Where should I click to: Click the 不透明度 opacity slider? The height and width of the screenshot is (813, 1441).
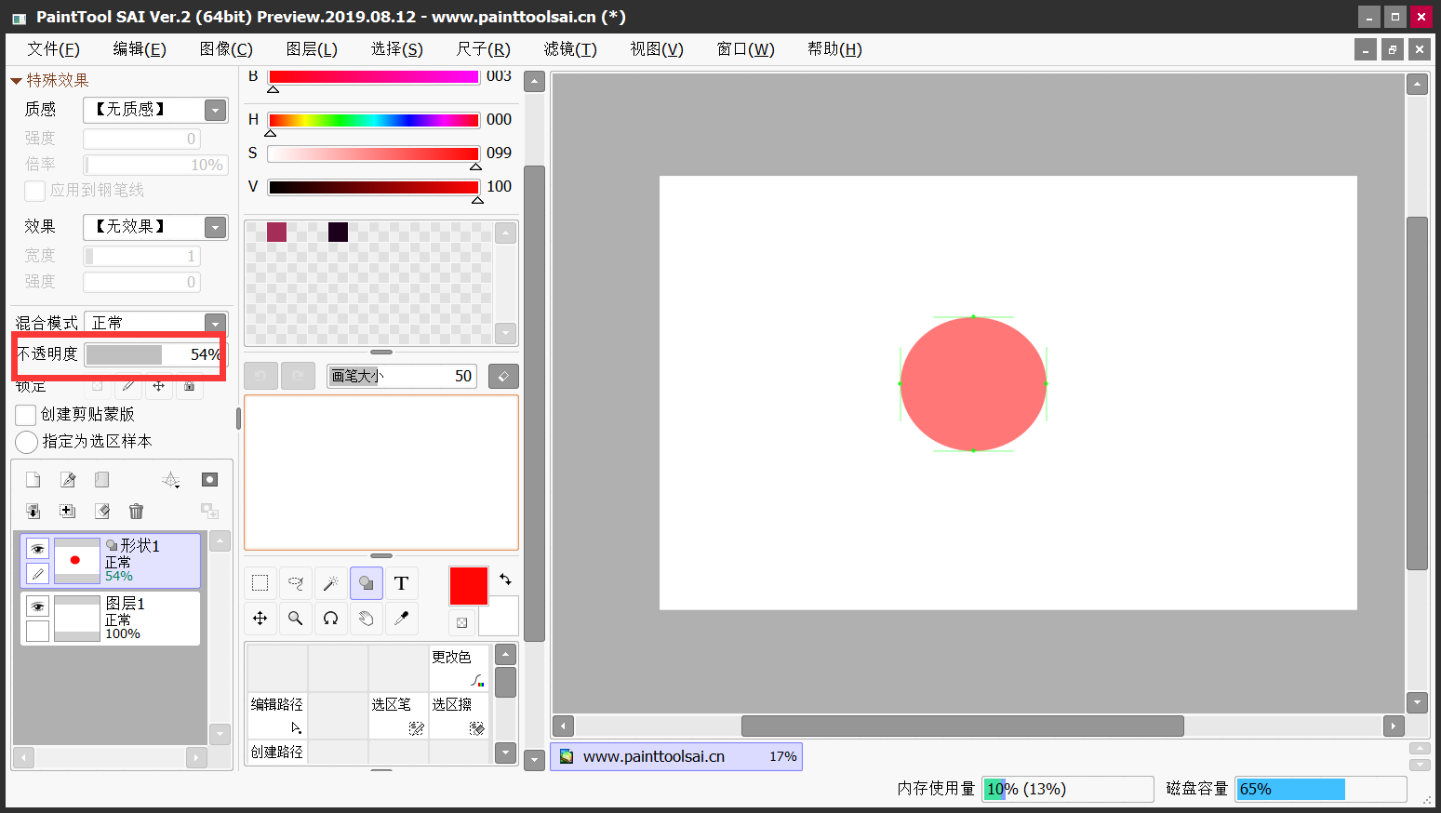pyautogui.click(x=153, y=354)
